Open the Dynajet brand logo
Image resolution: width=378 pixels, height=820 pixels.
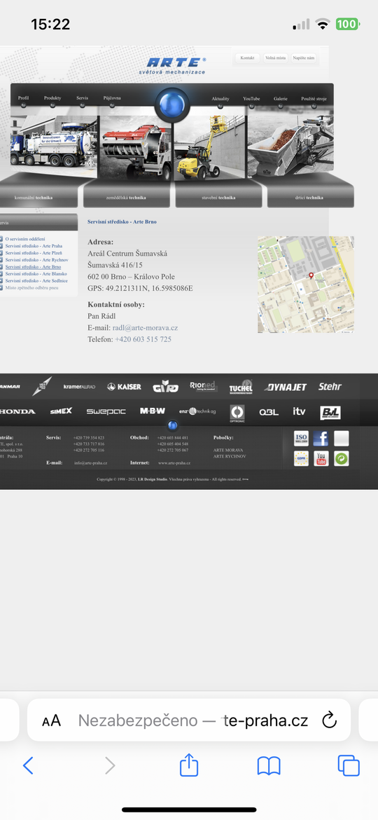click(x=285, y=387)
